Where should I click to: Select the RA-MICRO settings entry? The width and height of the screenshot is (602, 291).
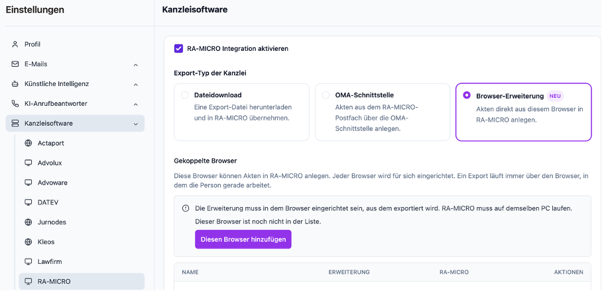coord(82,282)
